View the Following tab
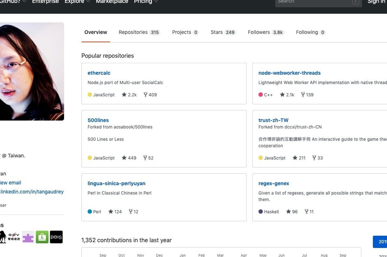This screenshot has width=387, height=257. click(311, 32)
